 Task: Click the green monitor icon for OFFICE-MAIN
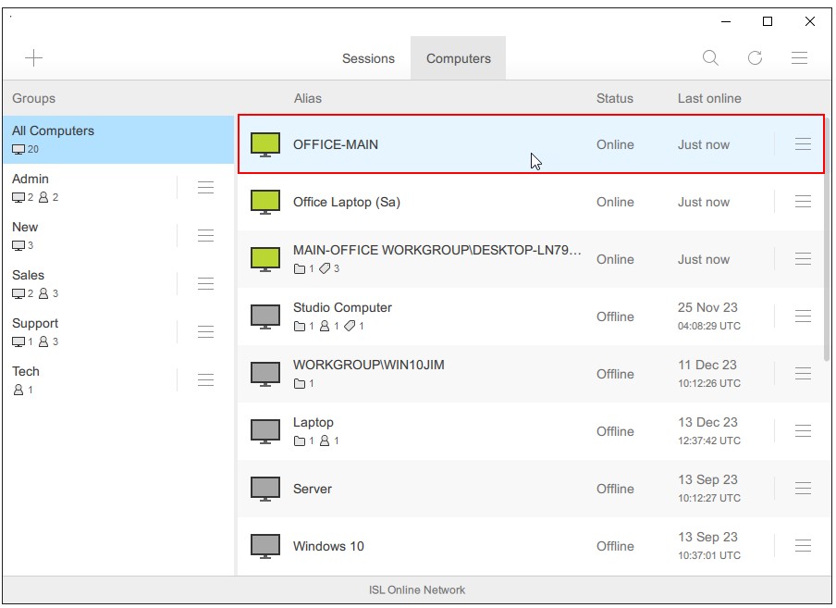265,144
